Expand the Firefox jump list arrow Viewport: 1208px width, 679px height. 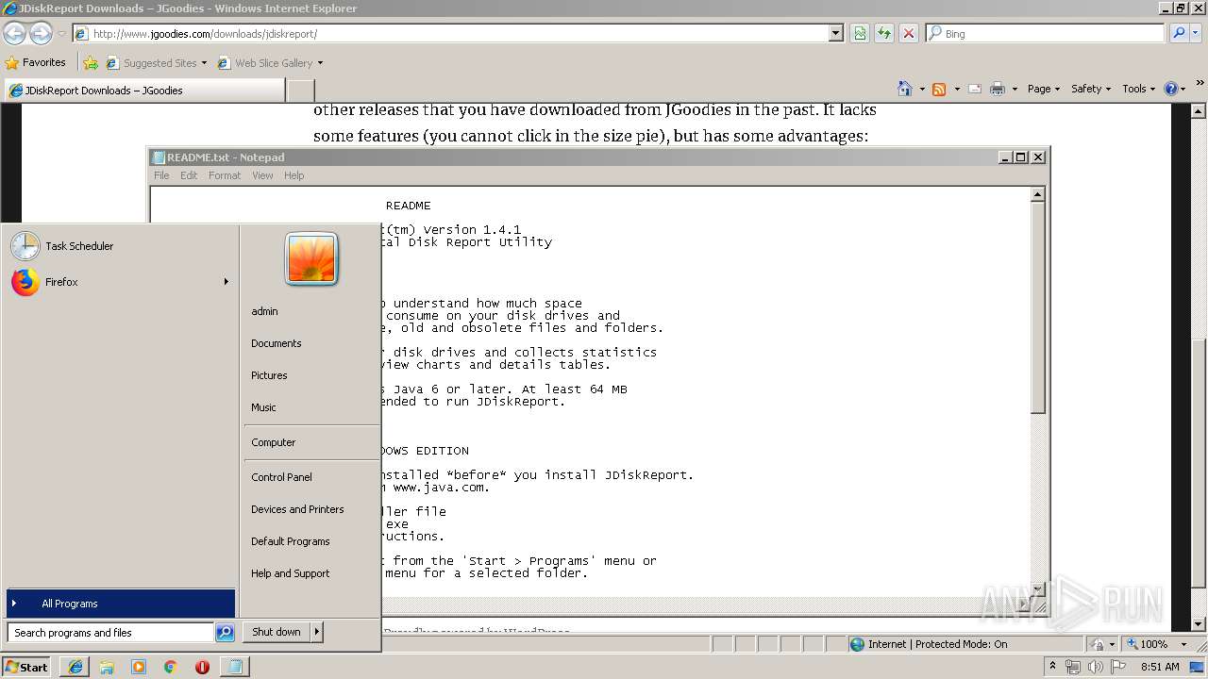226,282
